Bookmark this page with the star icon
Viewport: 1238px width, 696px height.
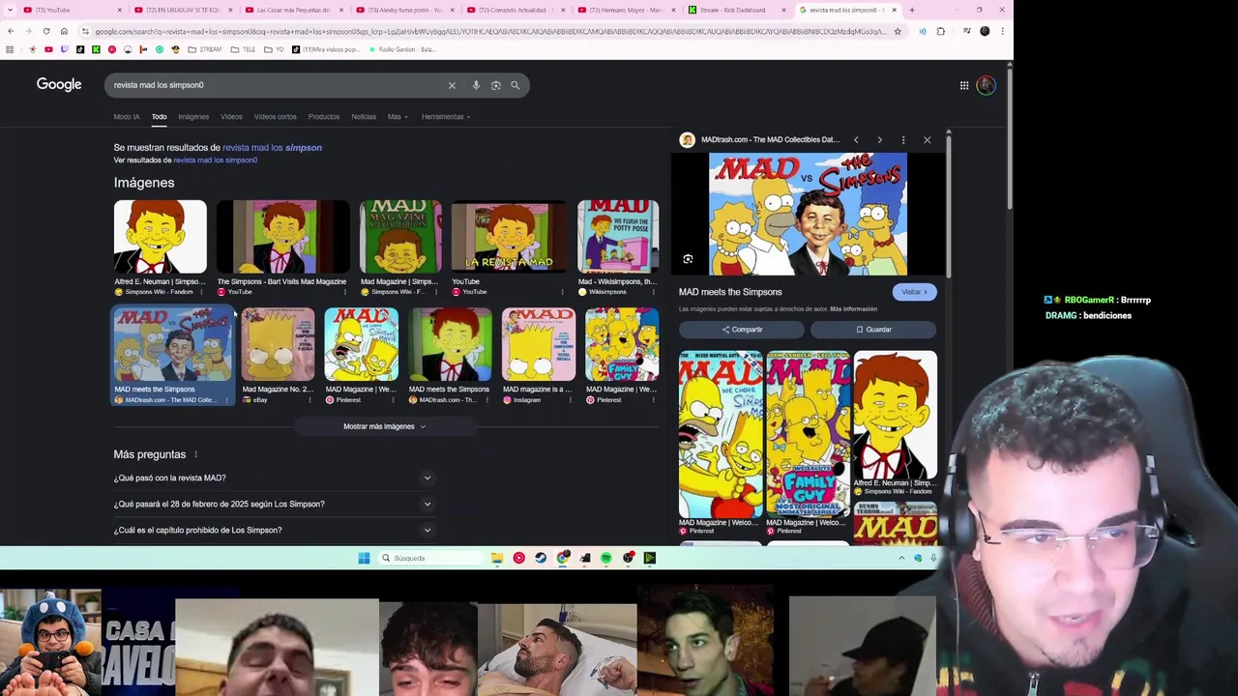pyautogui.click(x=898, y=31)
